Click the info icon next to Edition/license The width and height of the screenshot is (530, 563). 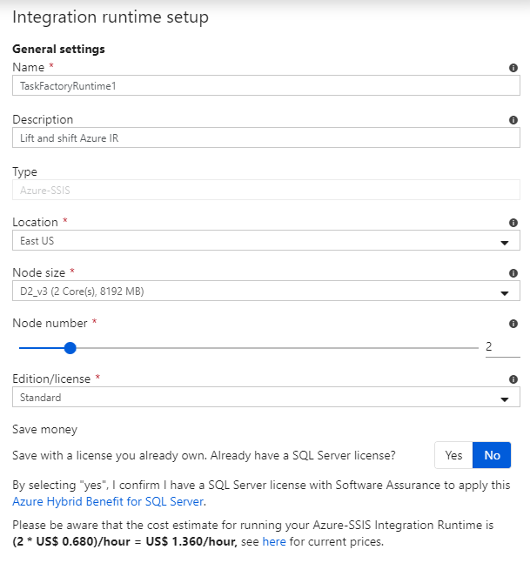pos(513,379)
